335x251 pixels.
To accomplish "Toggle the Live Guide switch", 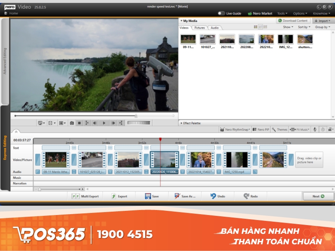I will point(222,13).
